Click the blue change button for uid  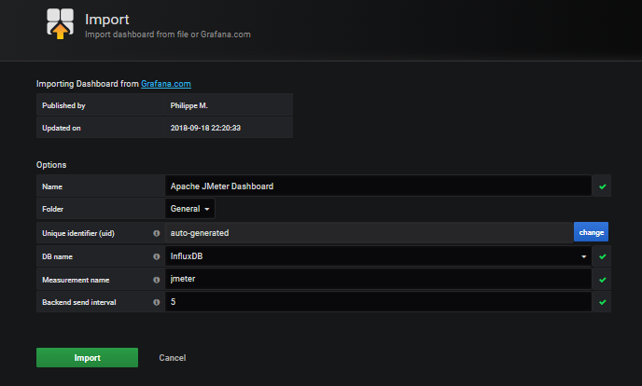click(x=591, y=232)
